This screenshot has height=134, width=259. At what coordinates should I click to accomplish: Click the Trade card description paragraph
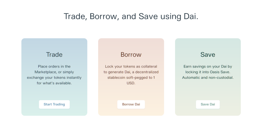coord(54,75)
